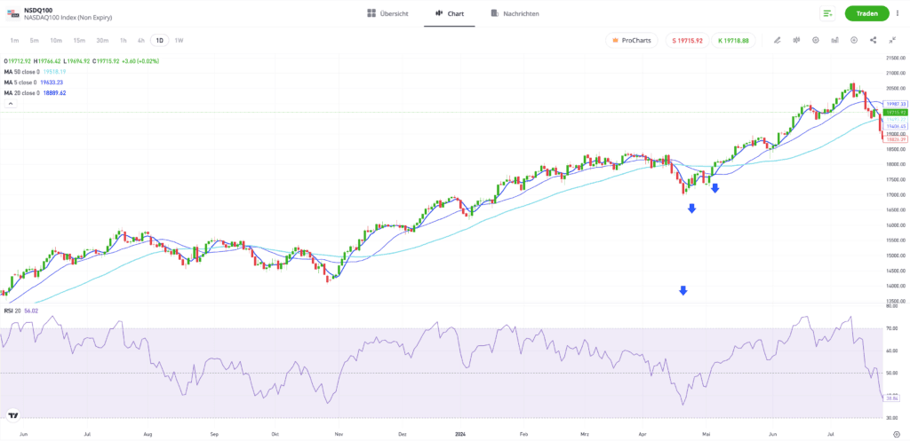Image resolution: width=910 pixels, height=441 pixels.
Task: Select the 10m timeframe
Action: point(56,41)
